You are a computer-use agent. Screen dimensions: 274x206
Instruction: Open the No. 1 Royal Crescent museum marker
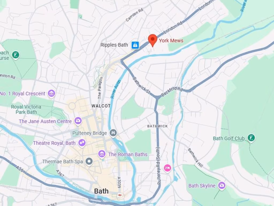click(51, 94)
